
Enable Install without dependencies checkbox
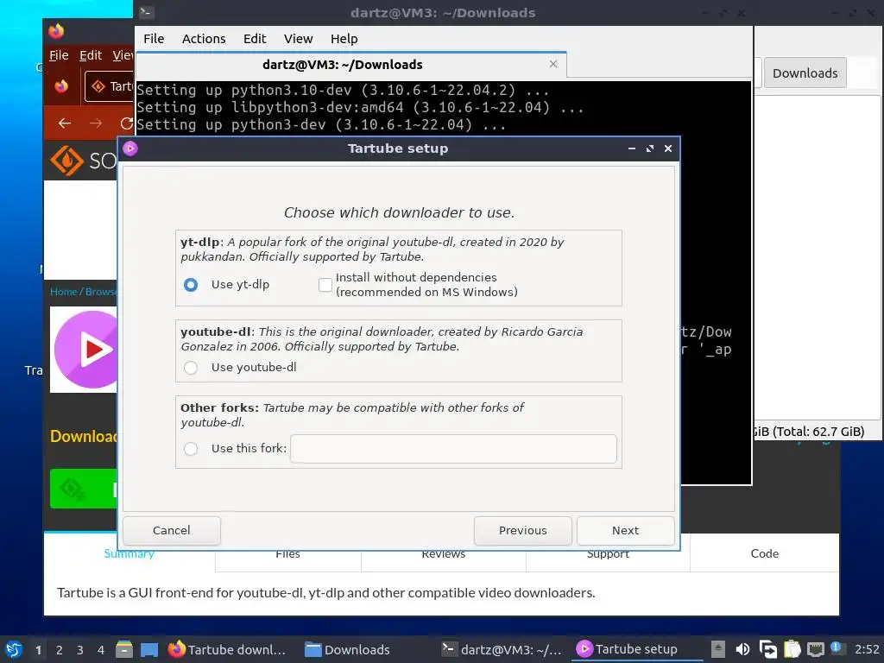(x=325, y=285)
